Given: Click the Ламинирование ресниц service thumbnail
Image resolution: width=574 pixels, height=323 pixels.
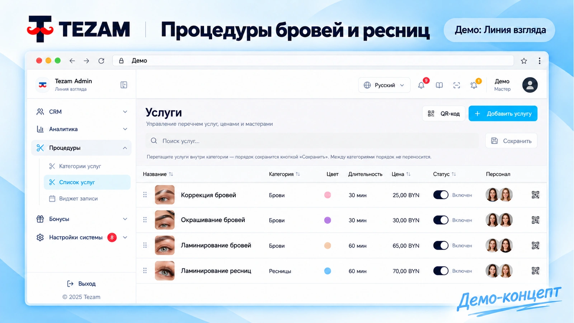Looking at the screenshot, I should click(x=165, y=271).
